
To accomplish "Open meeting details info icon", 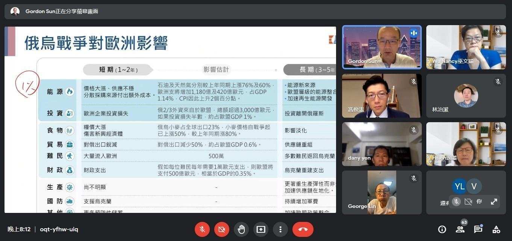I will pos(442,229).
